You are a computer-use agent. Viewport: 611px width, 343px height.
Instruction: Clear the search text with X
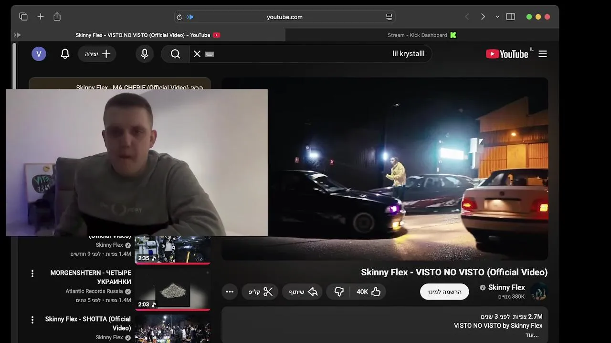tap(197, 54)
